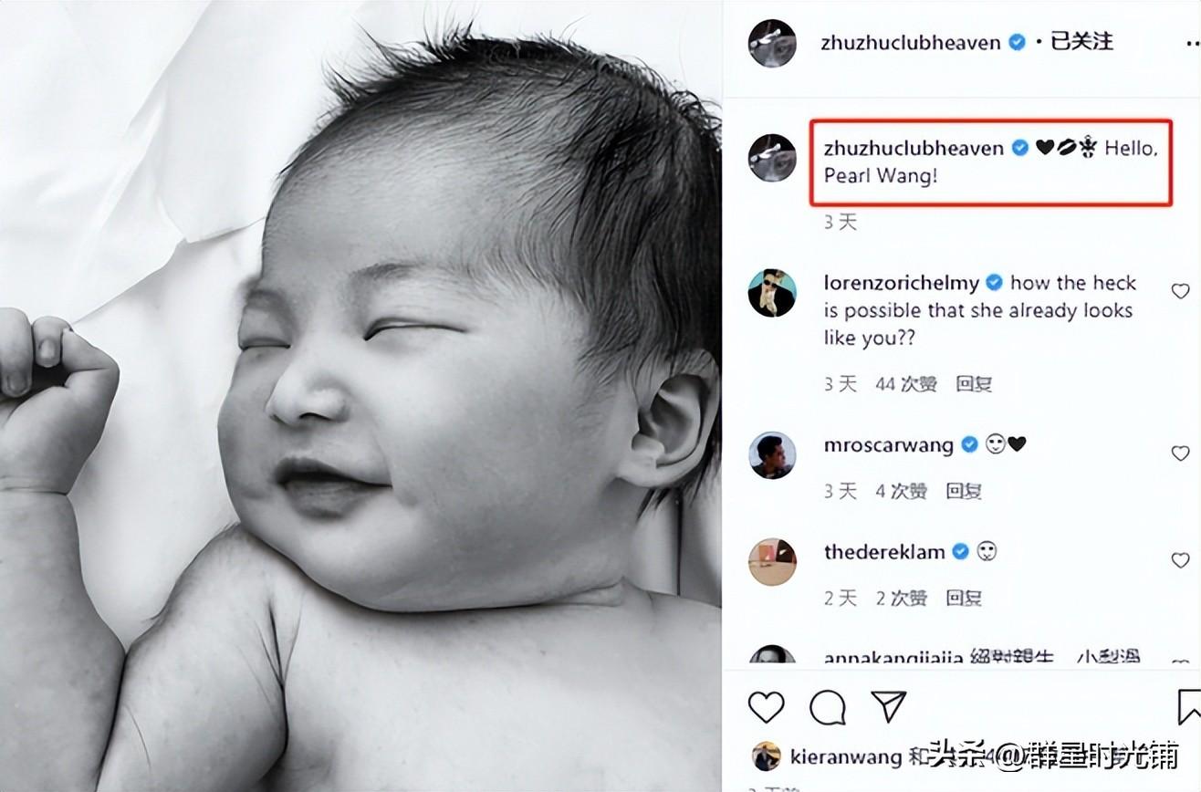
Task: Open lorenzorichelmy's profile picture
Action: 772,293
